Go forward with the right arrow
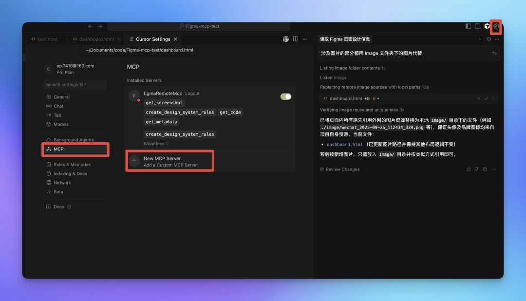Image resolution: width=526 pixels, height=301 pixels. click(100, 26)
